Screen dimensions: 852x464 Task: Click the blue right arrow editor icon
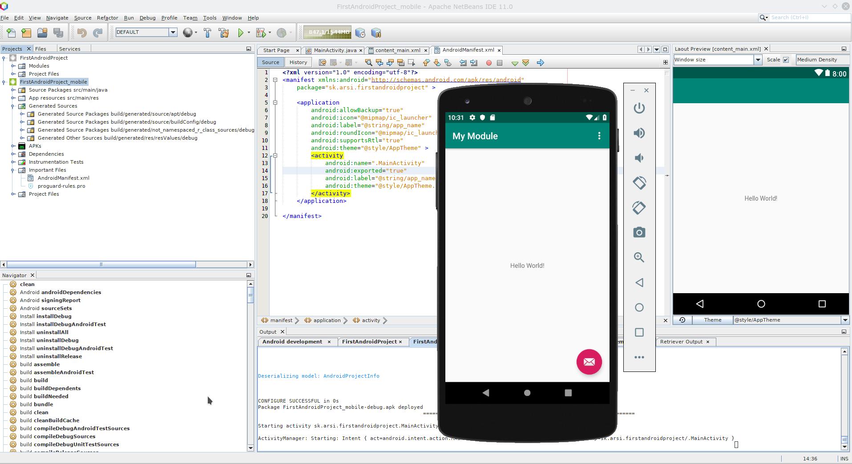541,63
